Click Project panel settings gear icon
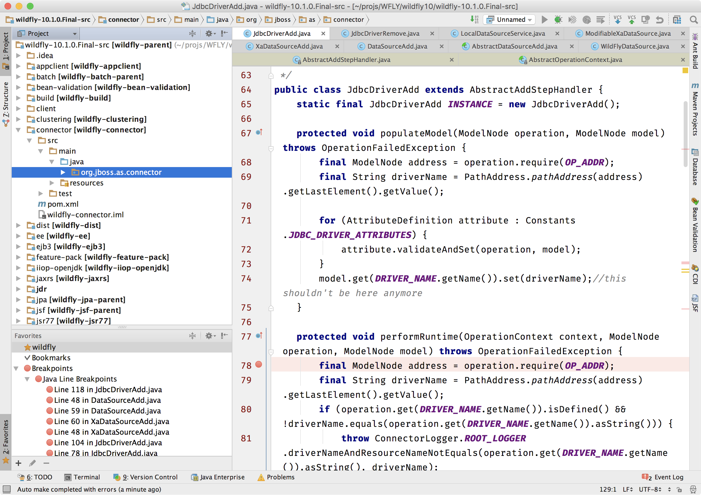Image resolution: width=701 pixels, height=495 pixels. tap(209, 34)
